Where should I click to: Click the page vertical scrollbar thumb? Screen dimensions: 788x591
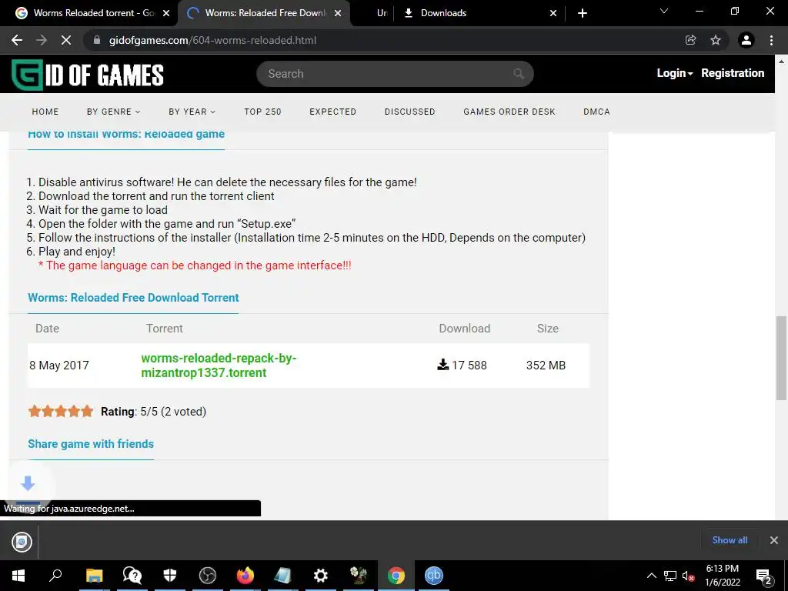pyautogui.click(x=782, y=358)
